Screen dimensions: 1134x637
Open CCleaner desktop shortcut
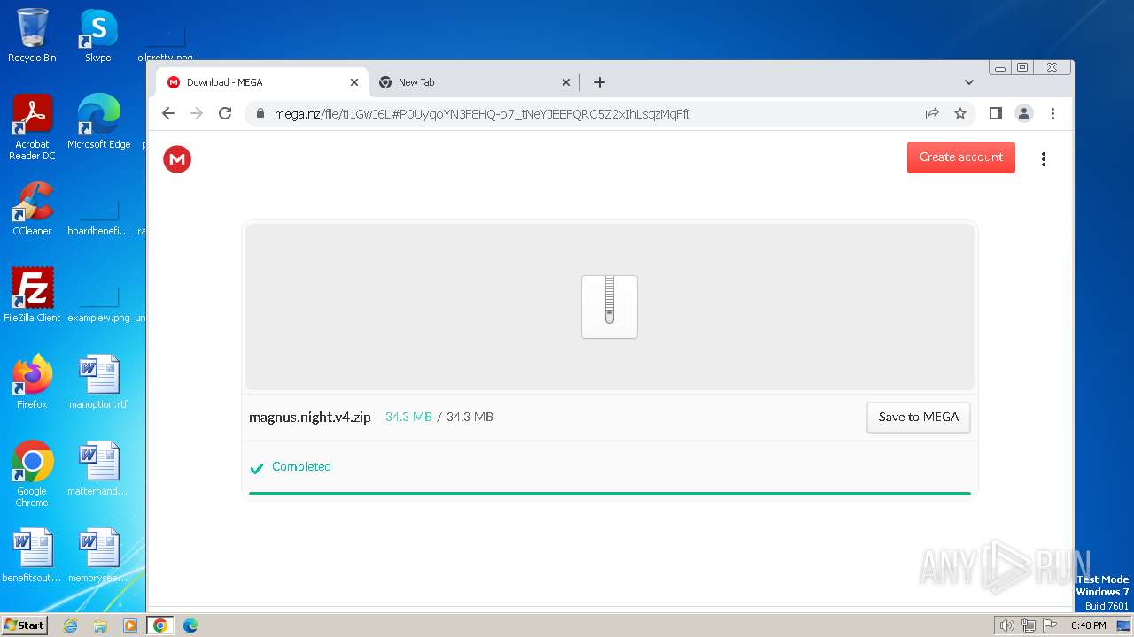click(32, 209)
